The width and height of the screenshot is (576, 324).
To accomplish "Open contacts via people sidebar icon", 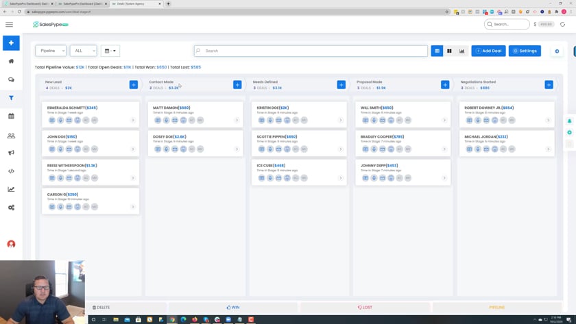I will tap(11, 136).
